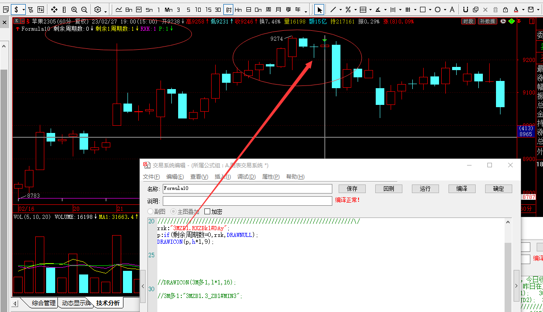Switch to the time-share line chart icon
Screen dimensions: 543x312
click(119, 9)
